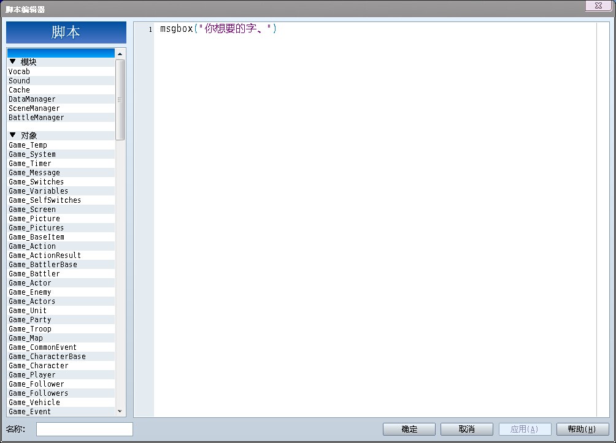
Task: Open help via 帮助(H) button
Action: [583, 429]
